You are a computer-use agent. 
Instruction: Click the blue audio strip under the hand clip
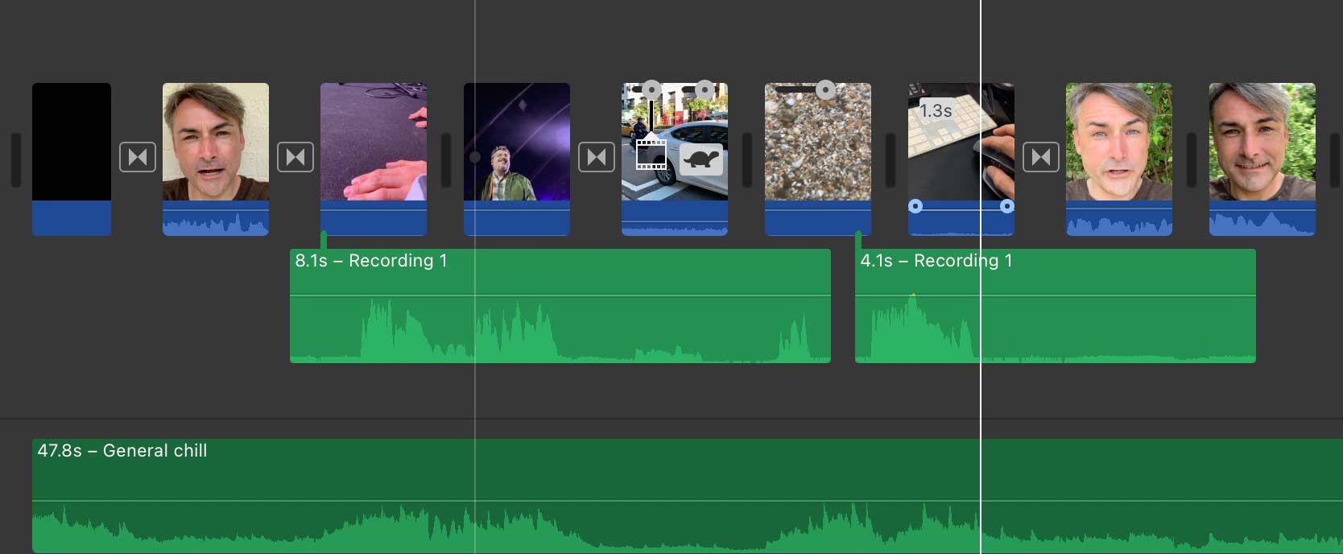[374, 218]
